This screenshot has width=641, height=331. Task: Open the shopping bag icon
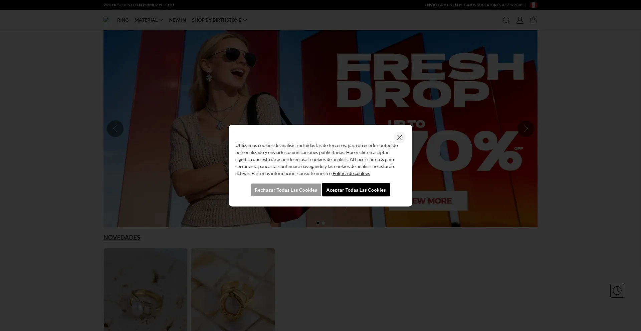533,20
